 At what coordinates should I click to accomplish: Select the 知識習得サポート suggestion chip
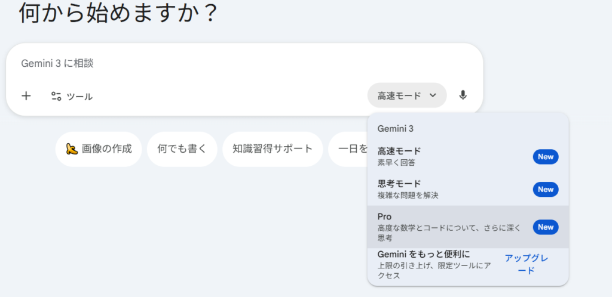point(273,149)
